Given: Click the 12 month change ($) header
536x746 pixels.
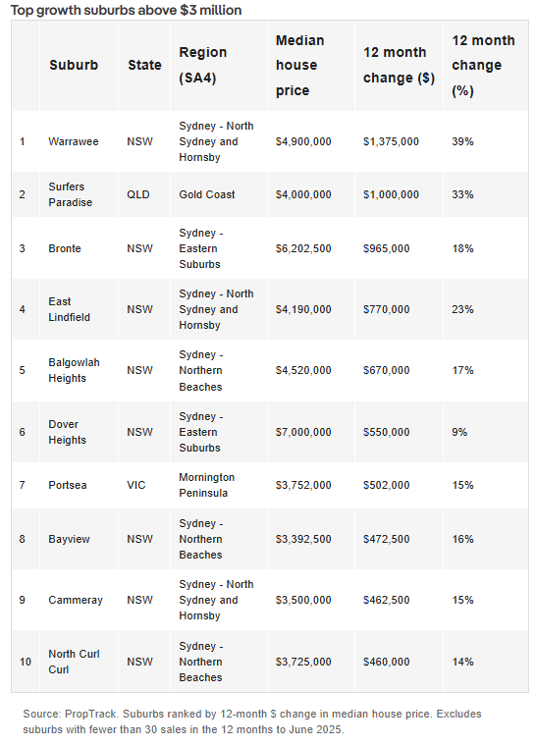Looking at the screenshot, I should point(399,65).
